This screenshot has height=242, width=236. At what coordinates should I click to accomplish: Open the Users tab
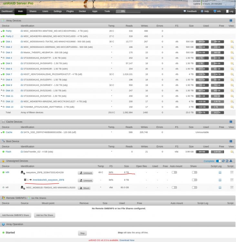[x=45, y=11]
